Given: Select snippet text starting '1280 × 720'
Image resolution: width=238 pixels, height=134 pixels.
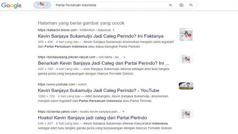Looking at the screenshot, I should pyautogui.click(x=103, y=98).
